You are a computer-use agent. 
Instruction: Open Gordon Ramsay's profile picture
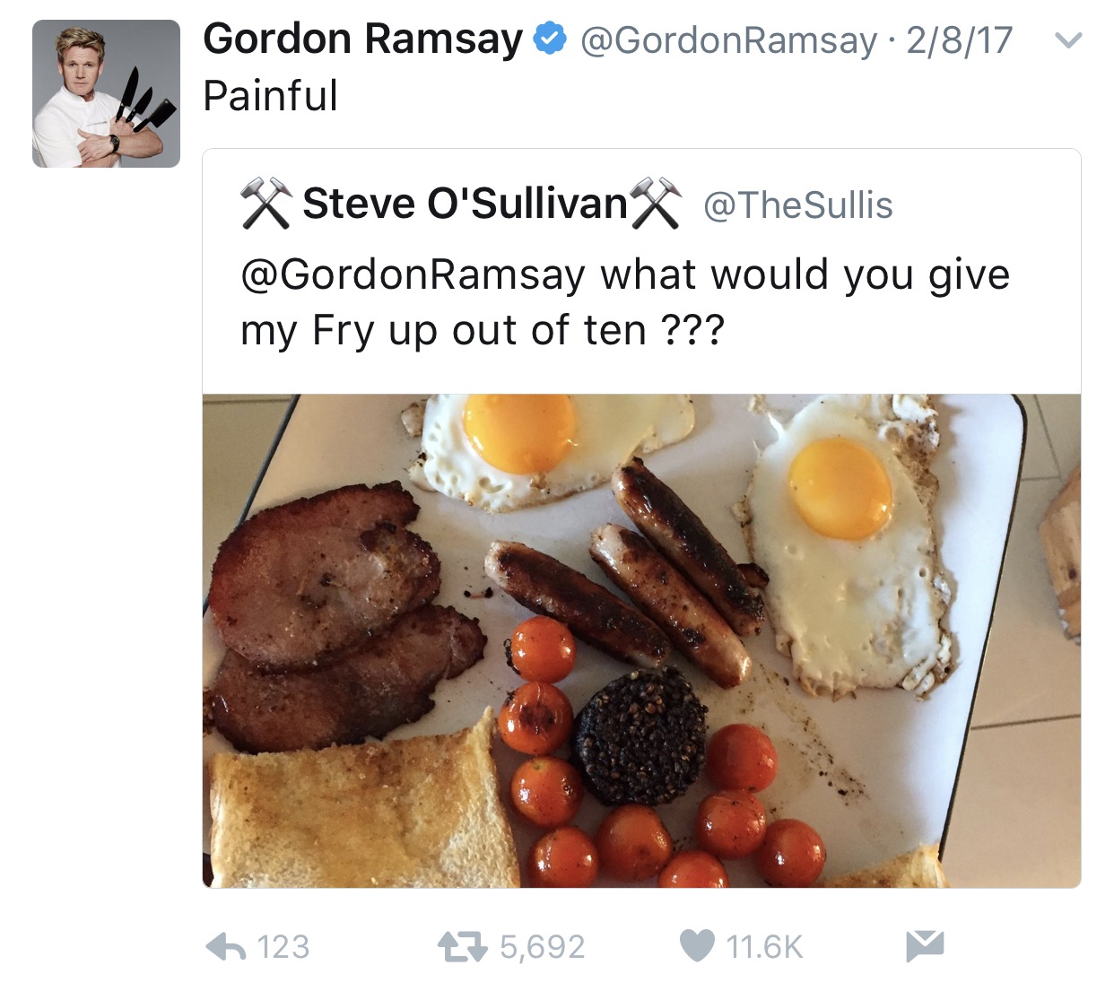click(106, 93)
